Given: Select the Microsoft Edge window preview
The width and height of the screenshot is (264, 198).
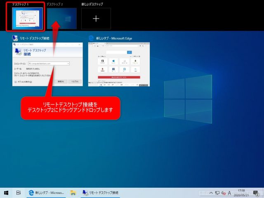Looking at the screenshot, I should [x=119, y=64].
